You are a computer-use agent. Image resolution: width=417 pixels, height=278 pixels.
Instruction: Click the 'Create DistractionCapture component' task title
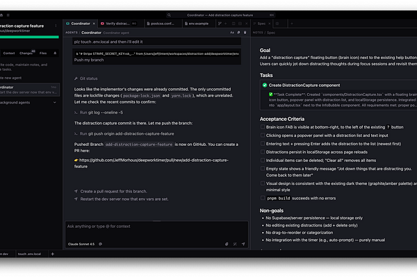[x=304, y=85]
